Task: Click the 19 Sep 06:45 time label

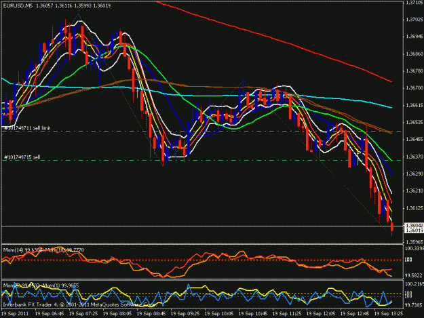Action: point(50,314)
